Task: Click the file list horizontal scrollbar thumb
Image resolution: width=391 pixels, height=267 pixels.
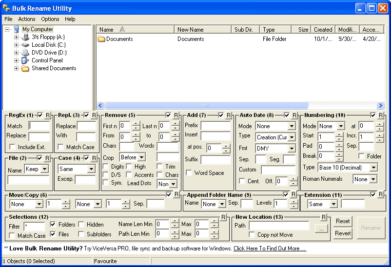Action: point(206,105)
